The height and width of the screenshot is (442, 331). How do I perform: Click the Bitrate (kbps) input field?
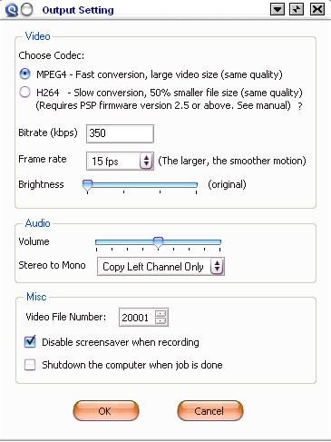[x=120, y=133]
